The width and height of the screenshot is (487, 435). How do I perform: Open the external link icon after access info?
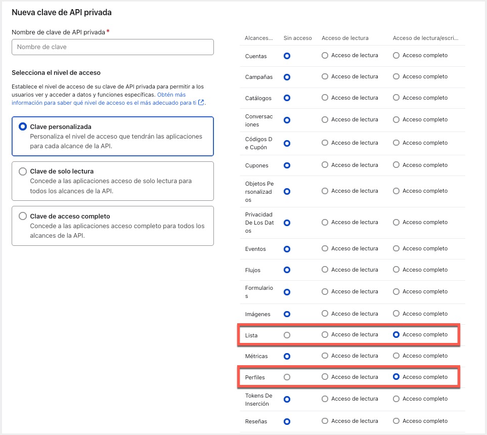pyautogui.click(x=201, y=103)
